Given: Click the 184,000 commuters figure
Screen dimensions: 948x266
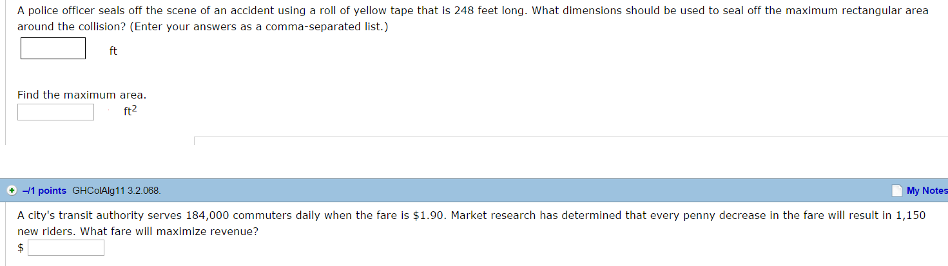Looking at the screenshot, I should point(208,215).
